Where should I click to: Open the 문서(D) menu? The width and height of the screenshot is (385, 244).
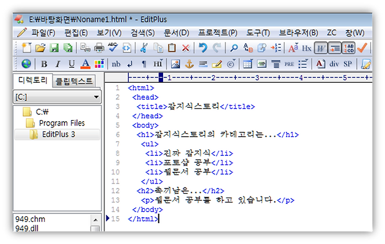(176, 33)
